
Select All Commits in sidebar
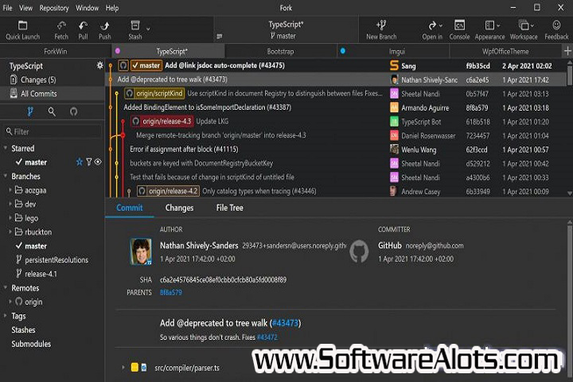coord(53,94)
